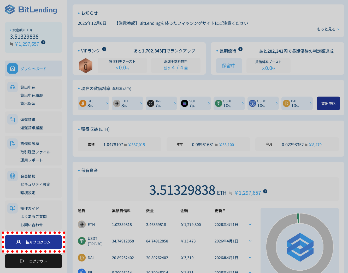Screen dimensions: 348x273
Task: Open お問い合わせ menu item
Action: point(32,225)
